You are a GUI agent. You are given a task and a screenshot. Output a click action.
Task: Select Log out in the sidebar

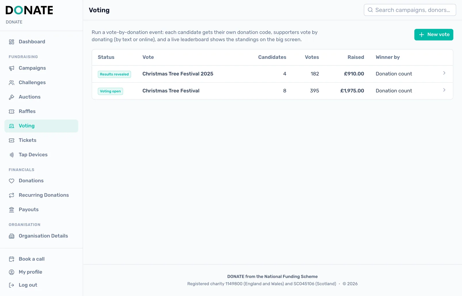(x=41, y=285)
